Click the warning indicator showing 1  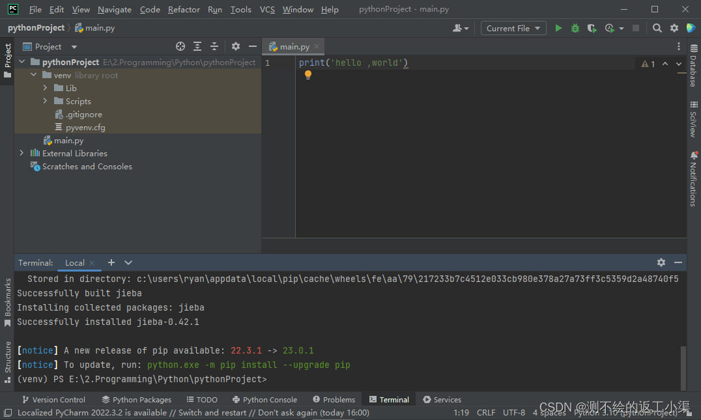point(648,64)
